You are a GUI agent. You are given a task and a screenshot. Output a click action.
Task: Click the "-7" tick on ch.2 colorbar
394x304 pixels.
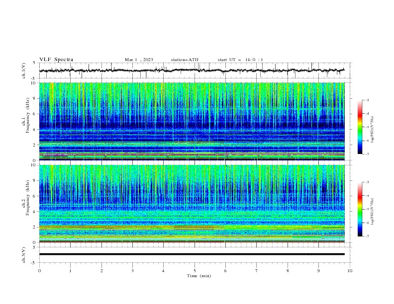point(367,236)
